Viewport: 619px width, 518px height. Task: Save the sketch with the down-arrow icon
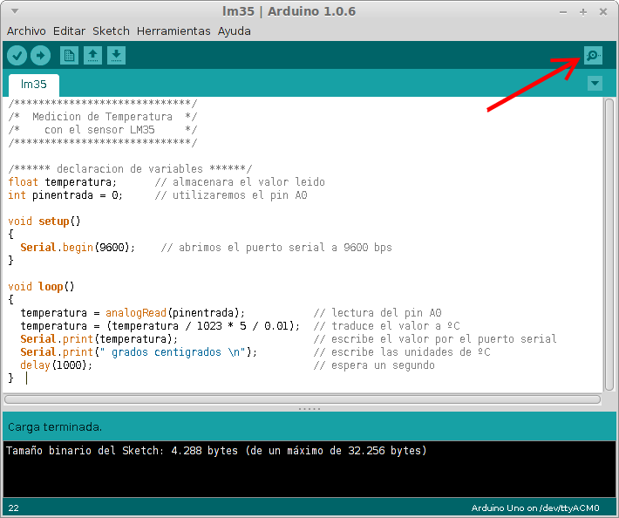pyautogui.click(x=117, y=55)
